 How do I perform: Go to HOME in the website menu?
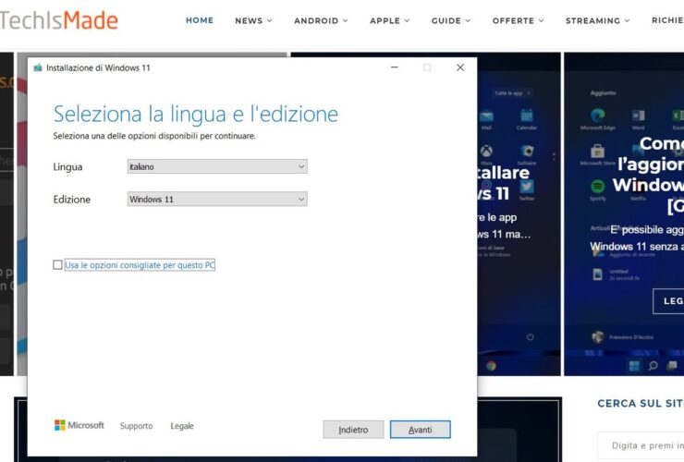[200, 20]
